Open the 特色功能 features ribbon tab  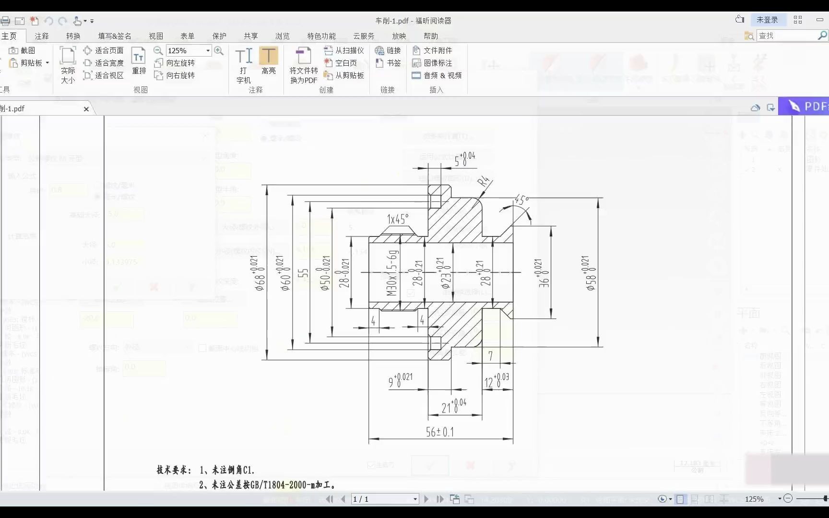(322, 36)
